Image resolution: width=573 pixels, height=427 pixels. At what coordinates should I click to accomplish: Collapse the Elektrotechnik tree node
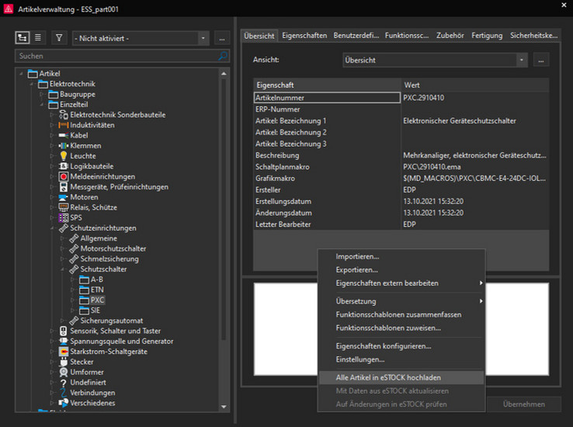click(x=31, y=84)
